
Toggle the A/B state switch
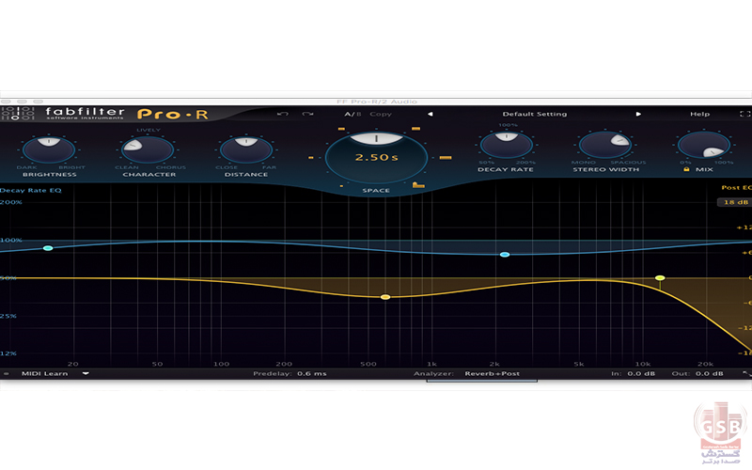coord(352,115)
